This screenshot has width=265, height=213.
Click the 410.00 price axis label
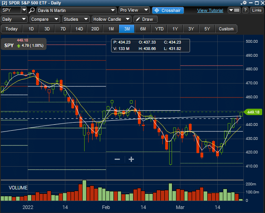pyautogui.click(x=252, y=166)
